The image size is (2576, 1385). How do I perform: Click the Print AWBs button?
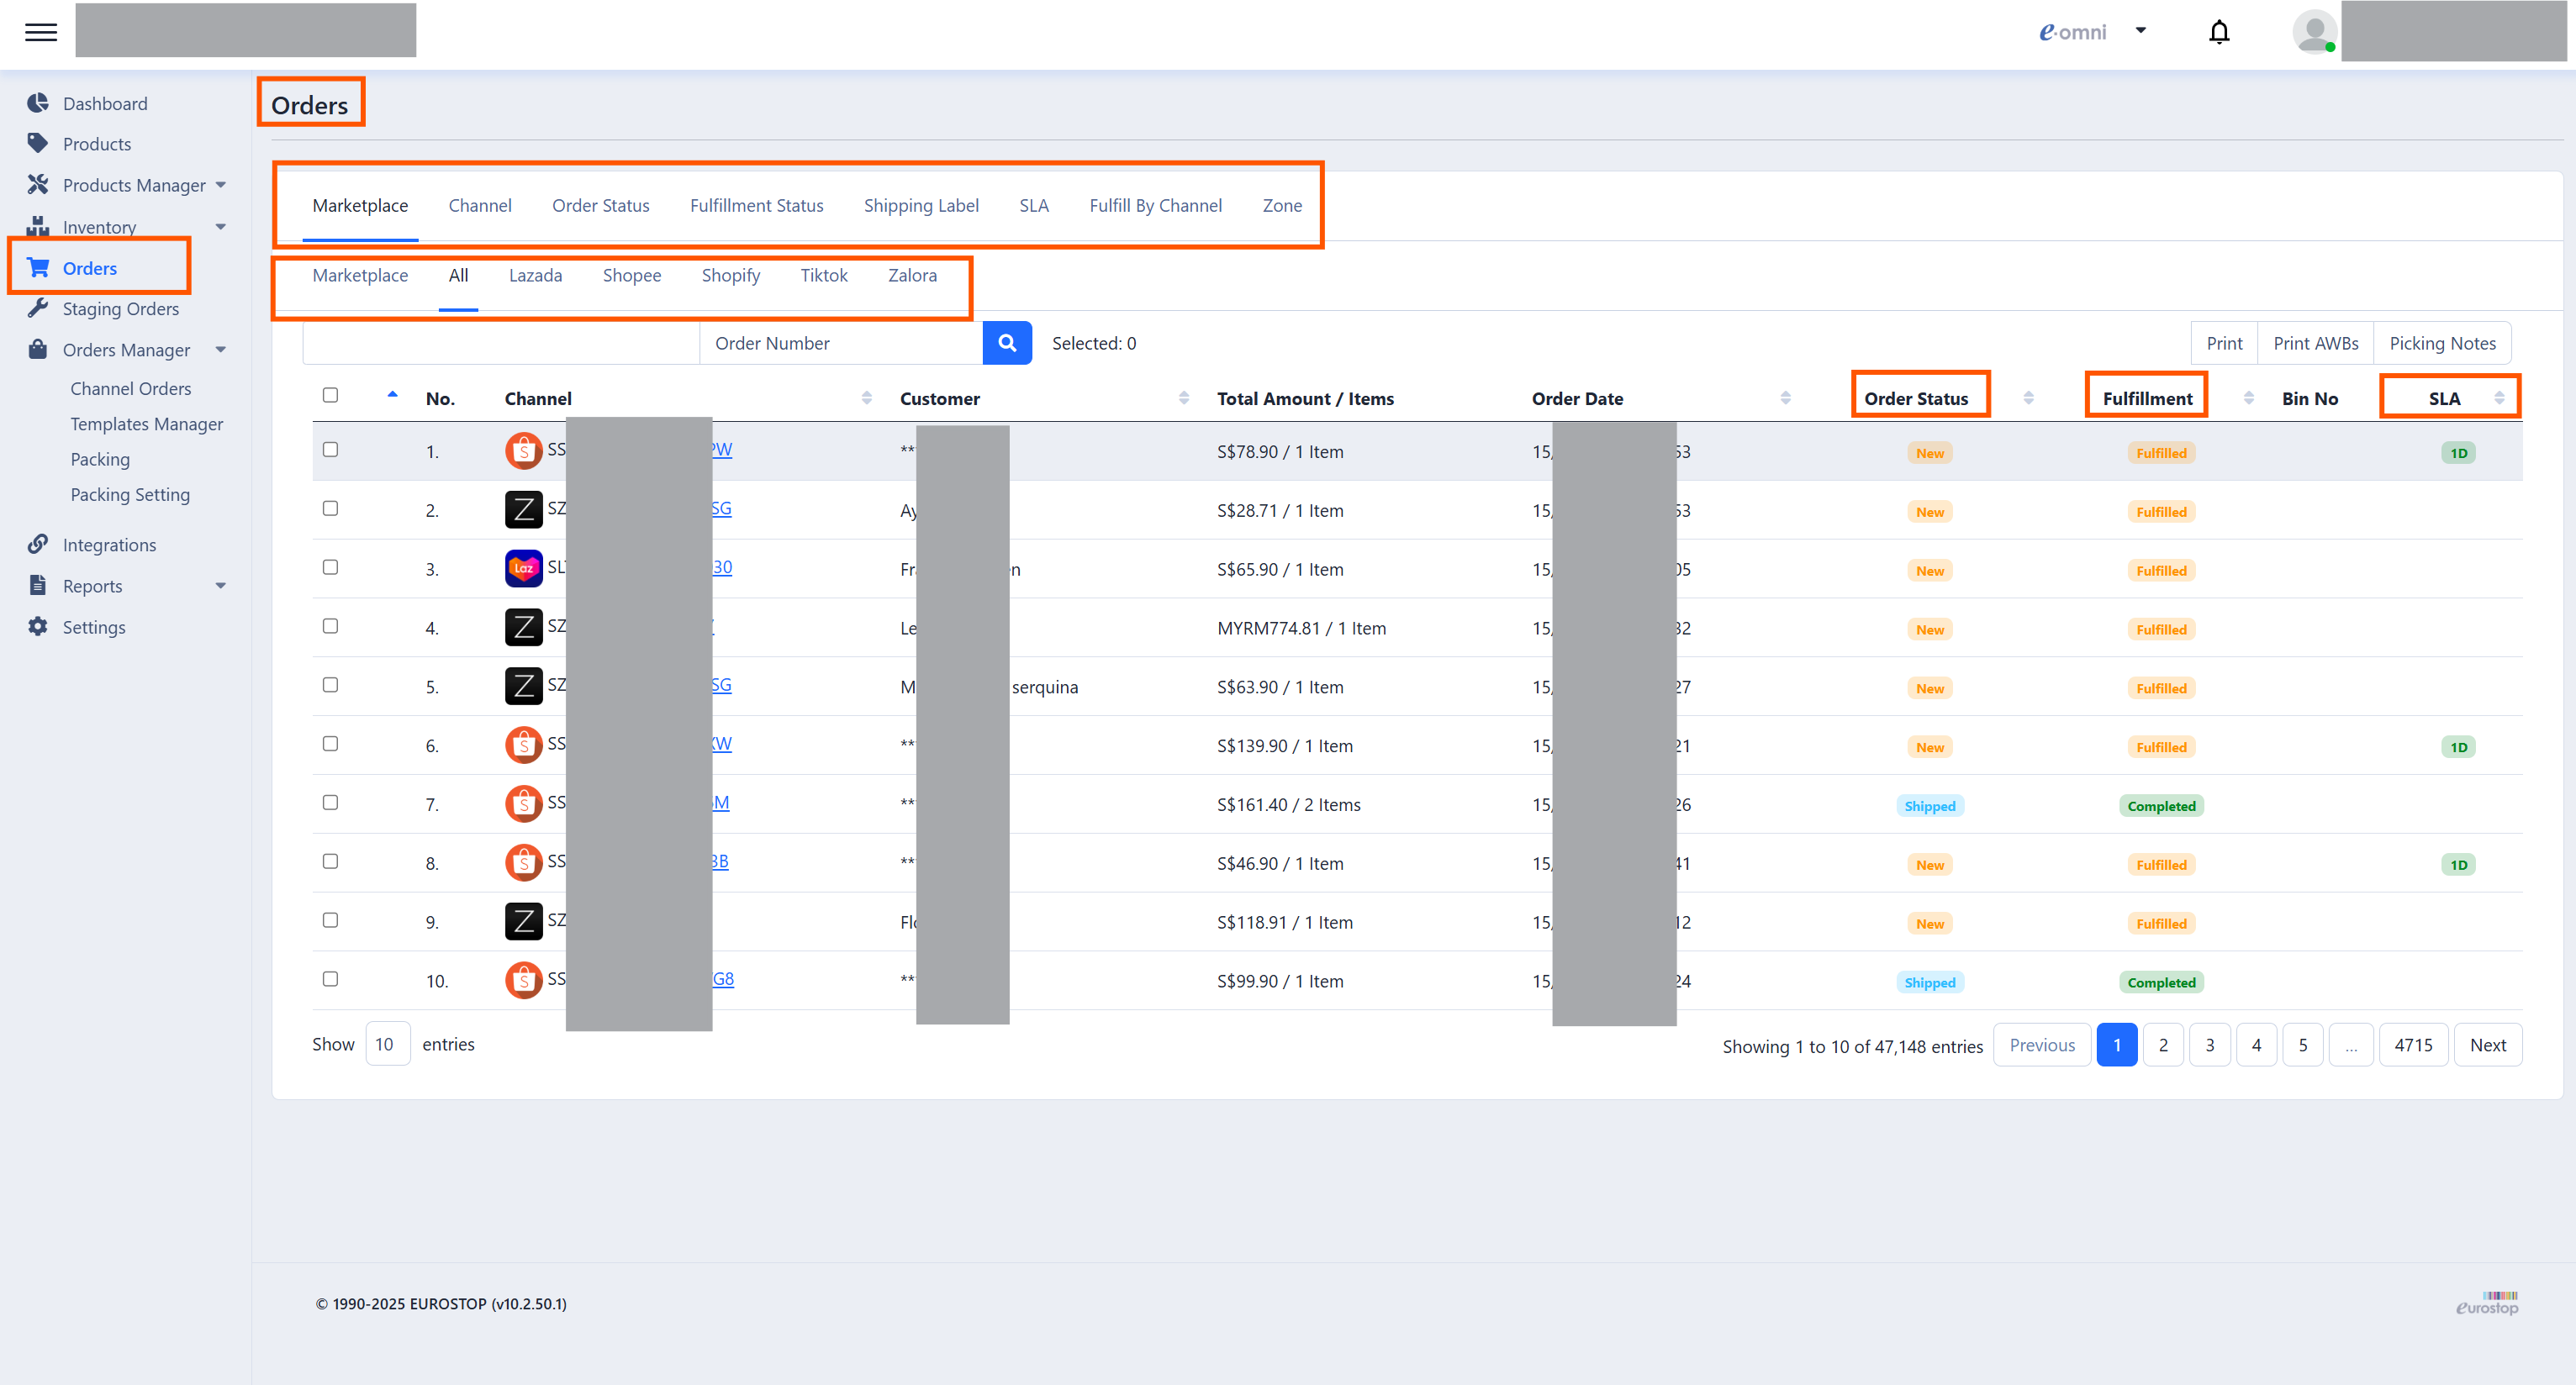[2315, 343]
